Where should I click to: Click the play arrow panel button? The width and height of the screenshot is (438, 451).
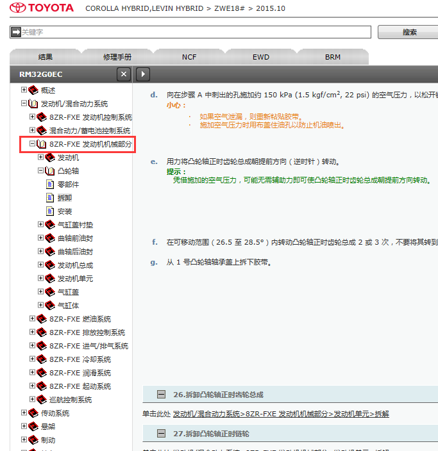143,74
